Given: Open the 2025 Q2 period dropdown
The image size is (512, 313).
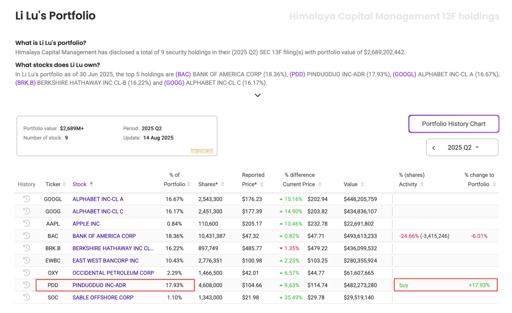Looking at the screenshot, I should tap(462, 147).
